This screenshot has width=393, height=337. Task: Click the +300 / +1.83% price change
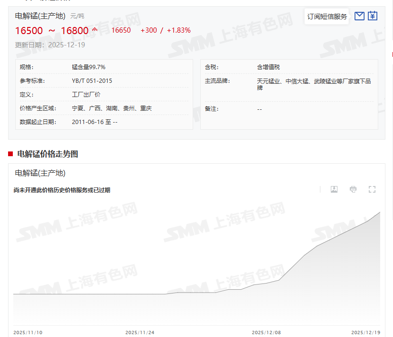[x=166, y=30]
